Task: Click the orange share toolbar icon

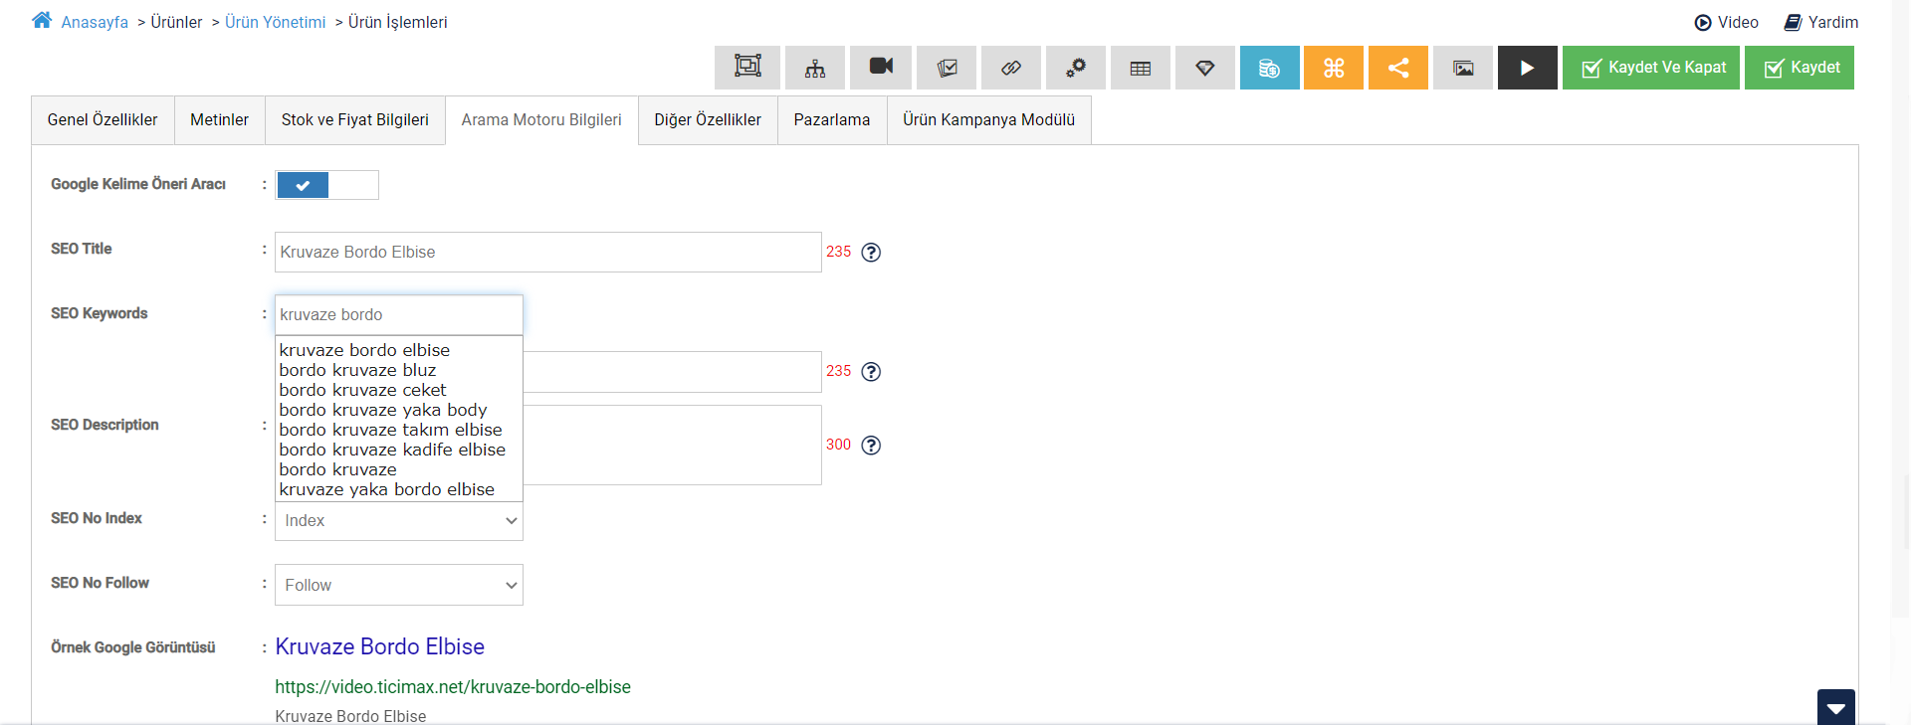Action: click(1397, 68)
